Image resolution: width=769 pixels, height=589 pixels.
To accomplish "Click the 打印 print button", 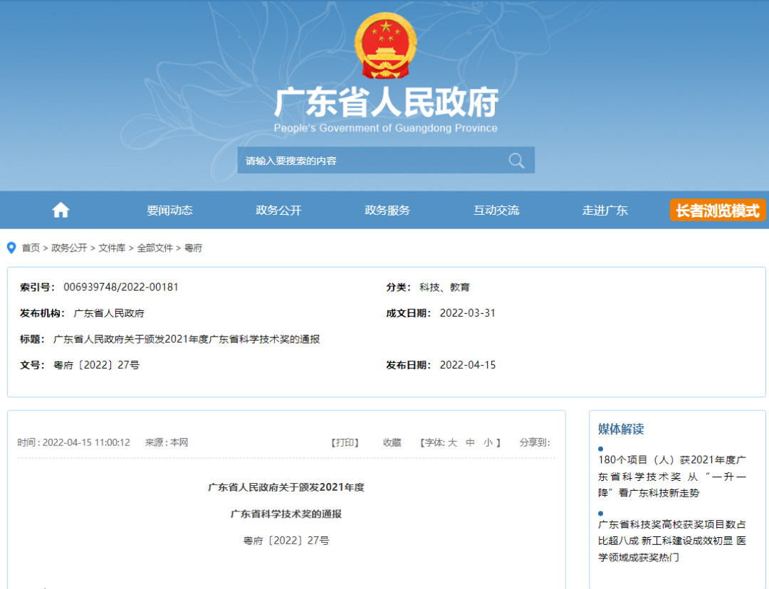I will click(345, 442).
